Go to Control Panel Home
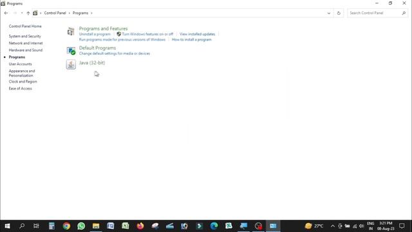 pos(25,26)
